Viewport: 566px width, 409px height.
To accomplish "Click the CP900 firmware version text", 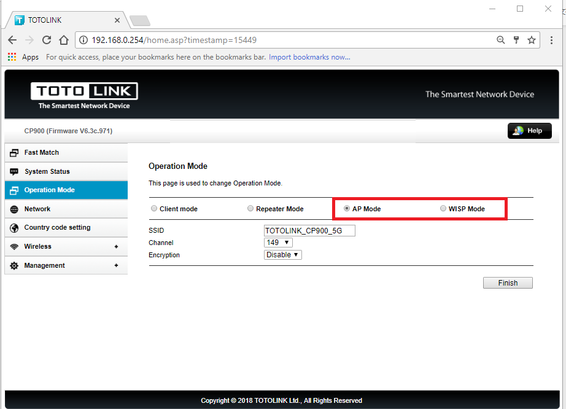I will [68, 131].
